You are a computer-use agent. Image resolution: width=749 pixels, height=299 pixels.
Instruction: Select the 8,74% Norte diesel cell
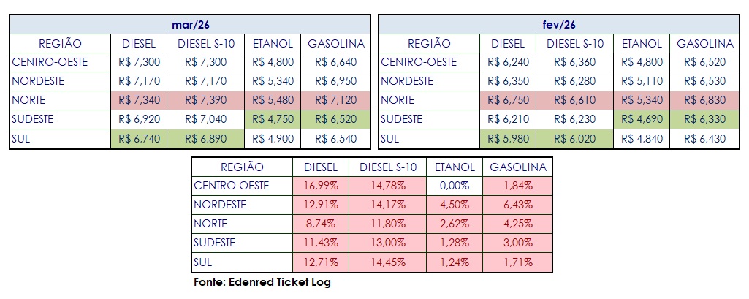[321, 224]
